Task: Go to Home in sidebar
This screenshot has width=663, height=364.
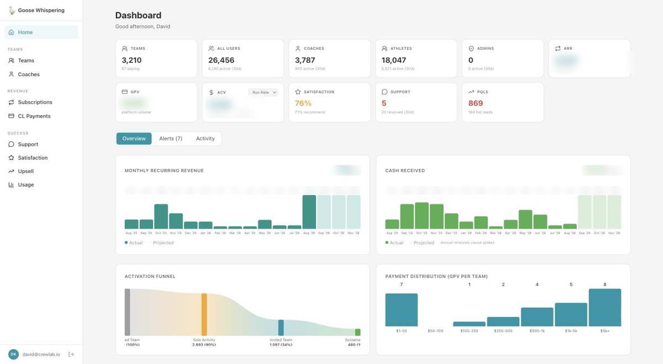Action: (x=41, y=32)
